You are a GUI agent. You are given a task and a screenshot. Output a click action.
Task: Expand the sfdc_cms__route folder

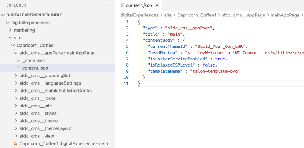tap(16, 98)
